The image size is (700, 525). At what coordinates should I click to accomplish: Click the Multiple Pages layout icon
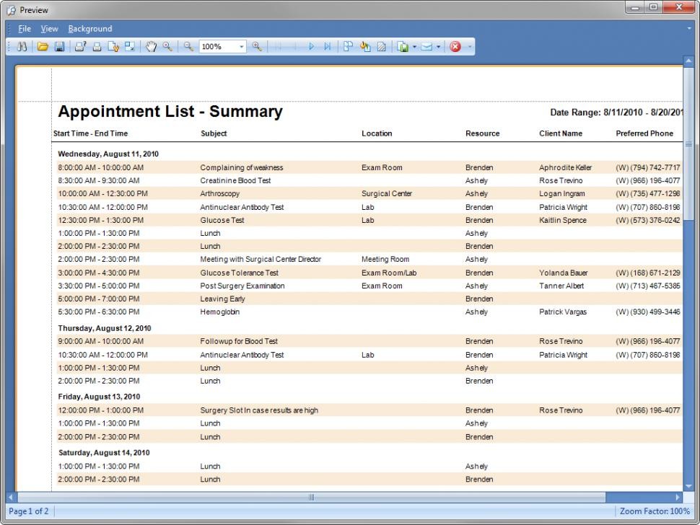coord(349,46)
